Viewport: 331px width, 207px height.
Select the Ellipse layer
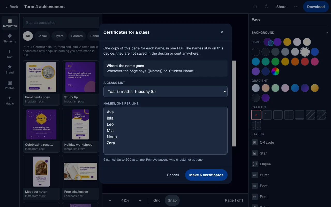tap(290, 164)
